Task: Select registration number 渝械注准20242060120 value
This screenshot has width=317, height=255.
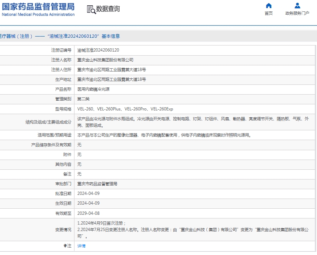Action: click(x=98, y=50)
